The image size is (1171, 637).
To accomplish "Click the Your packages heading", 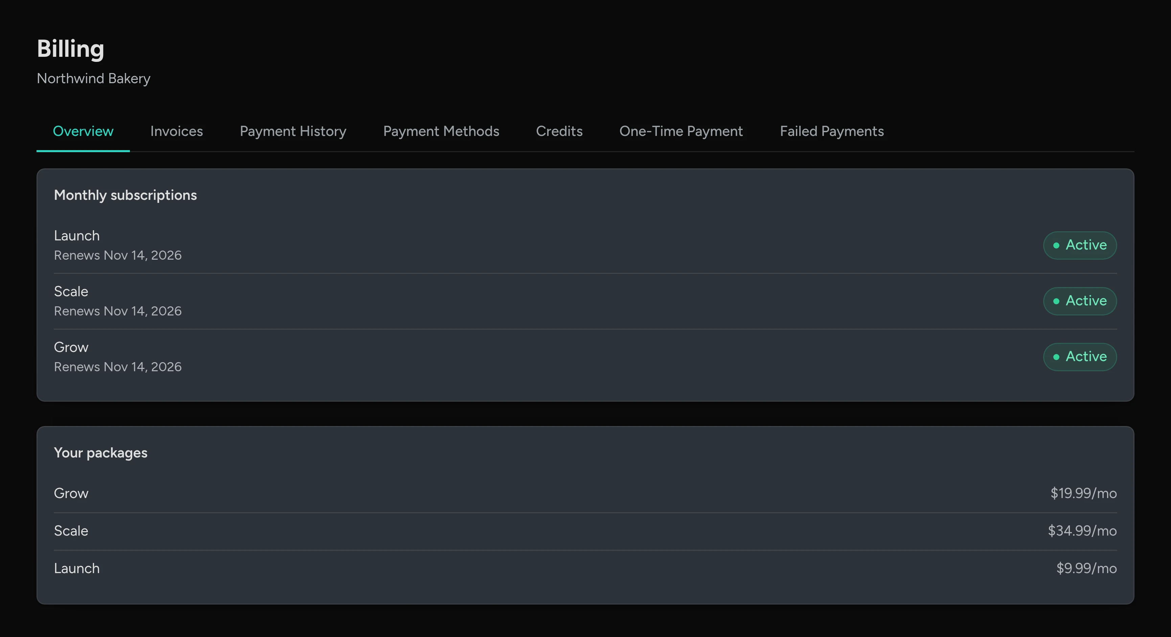I will [100, 453].
